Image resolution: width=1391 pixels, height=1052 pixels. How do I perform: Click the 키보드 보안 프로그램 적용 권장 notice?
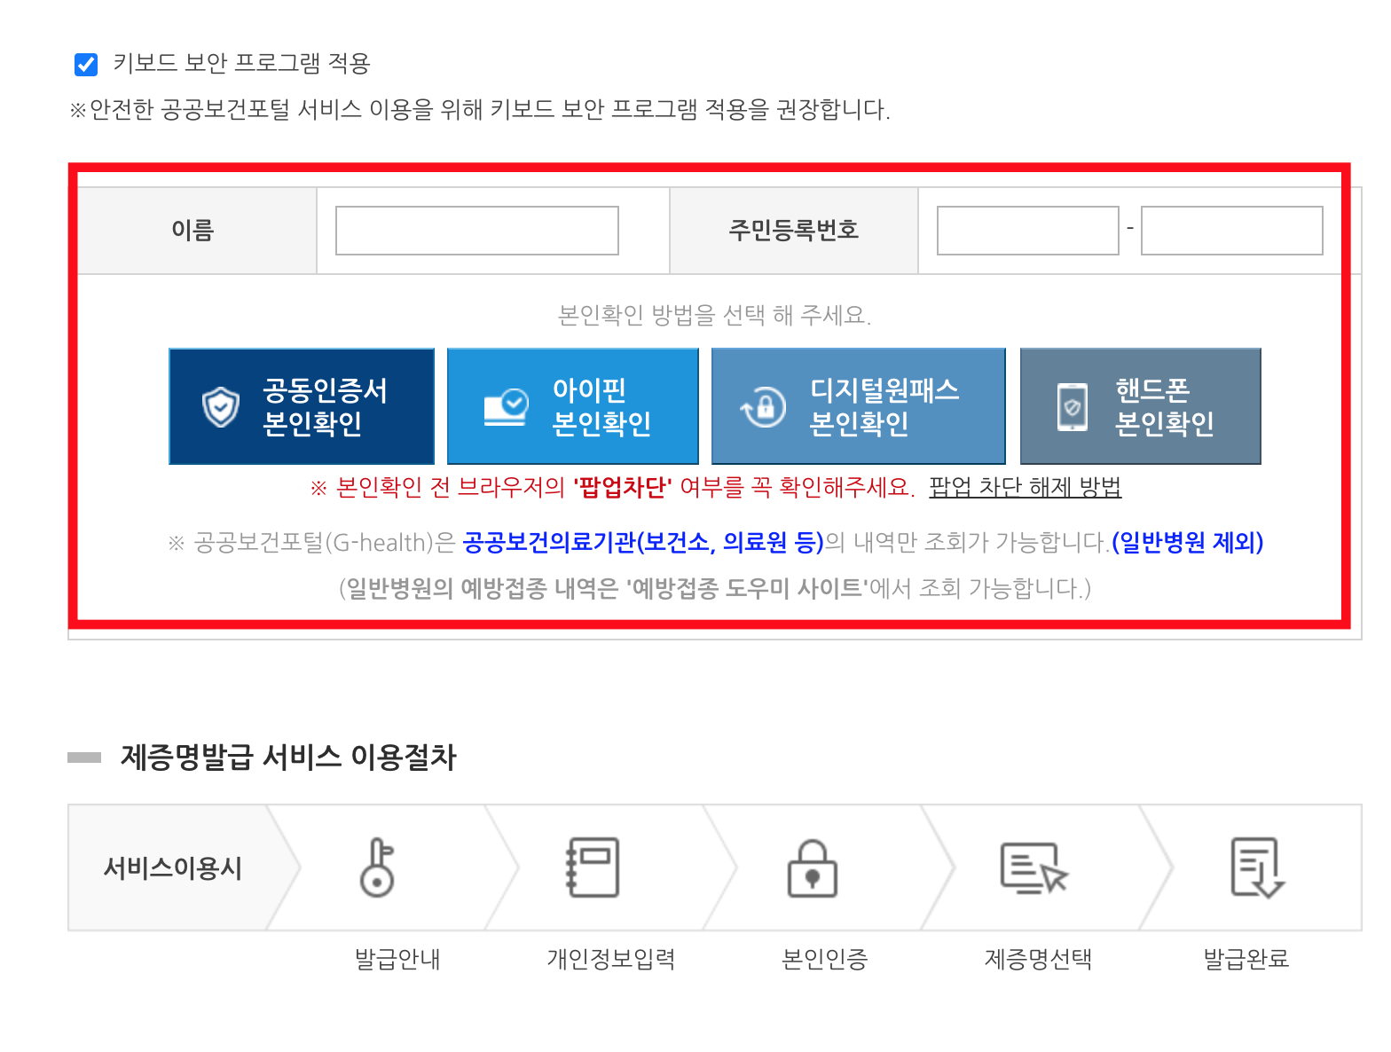480,110
